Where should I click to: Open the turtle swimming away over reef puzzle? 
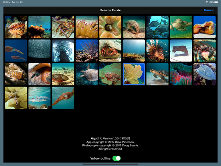[87, 74]
